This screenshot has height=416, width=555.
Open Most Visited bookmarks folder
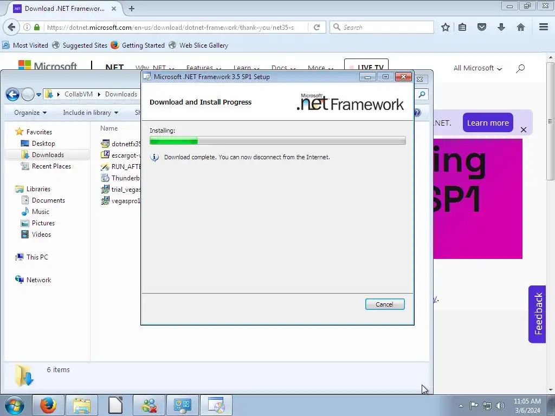[x=25, y=45]
